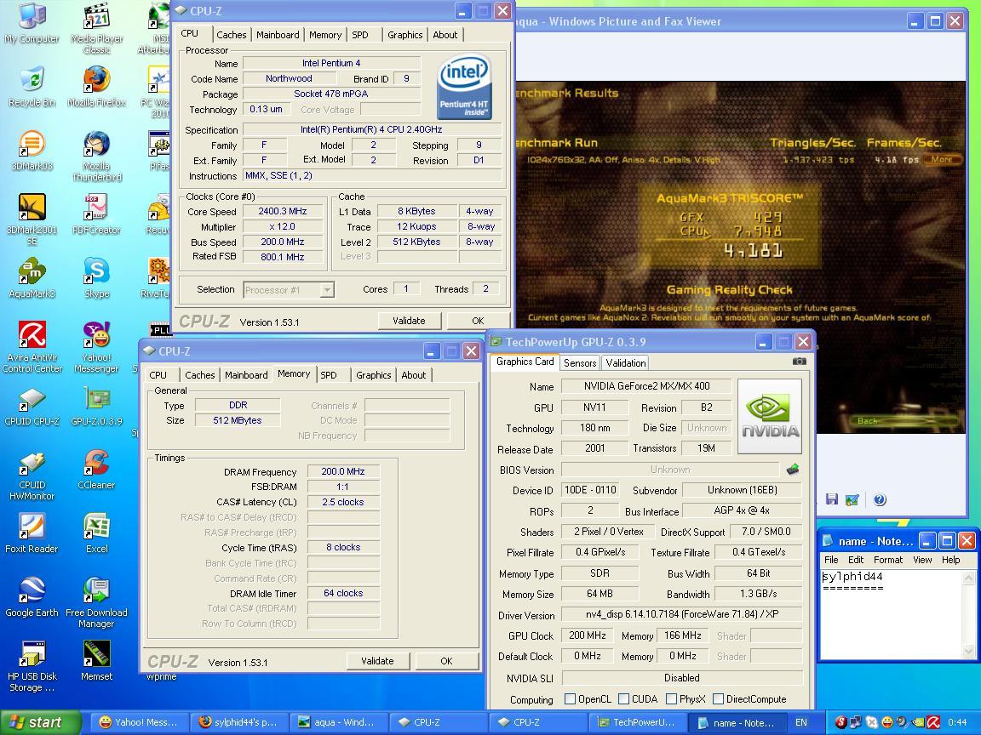Open the My Computer desktop icon
Image resolution: width=981 pixels, height=735 pixels.
pos(32,24)
